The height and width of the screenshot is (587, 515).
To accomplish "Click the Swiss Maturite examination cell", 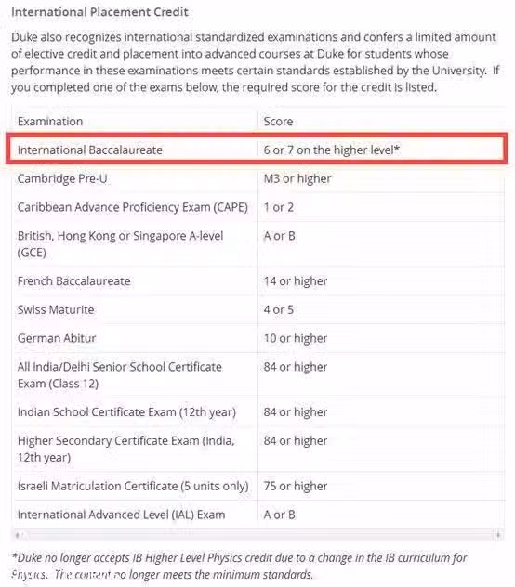I will [56, 309].
